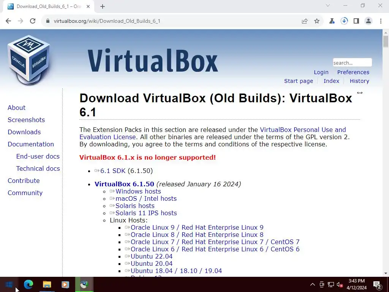This screenshot has height=292, width=389.
Task: Select the Download_Old_Builds_6_1 browser tab
Action: (x=49, y=6)
